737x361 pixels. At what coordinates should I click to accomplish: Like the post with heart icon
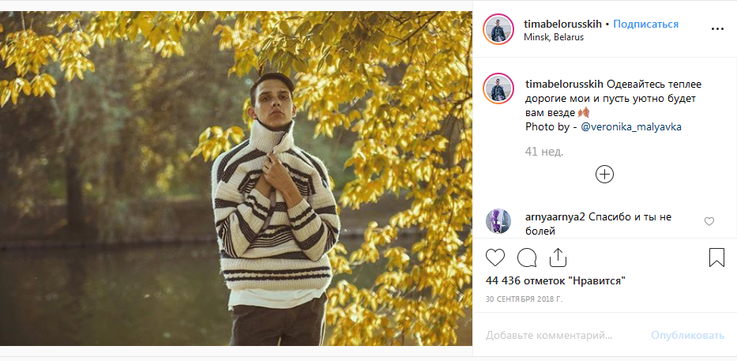[495, 258]
